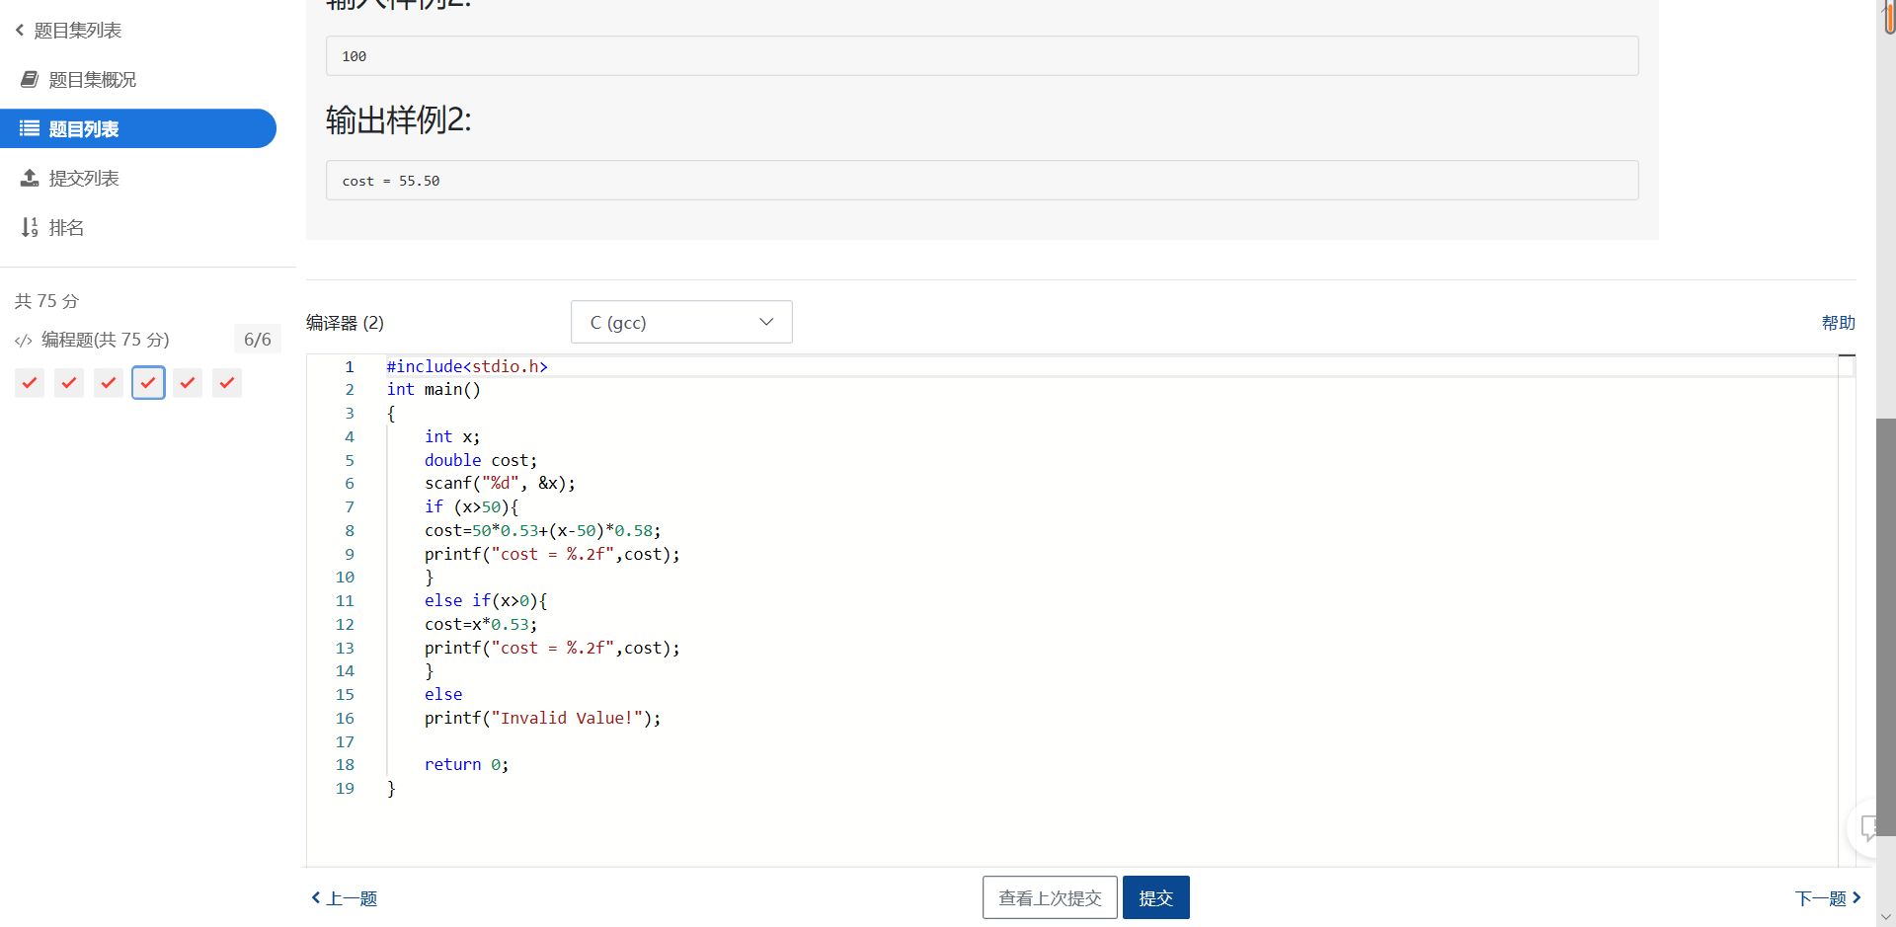Click the scroll-down arrow at page bottom

pos(1886,917)
